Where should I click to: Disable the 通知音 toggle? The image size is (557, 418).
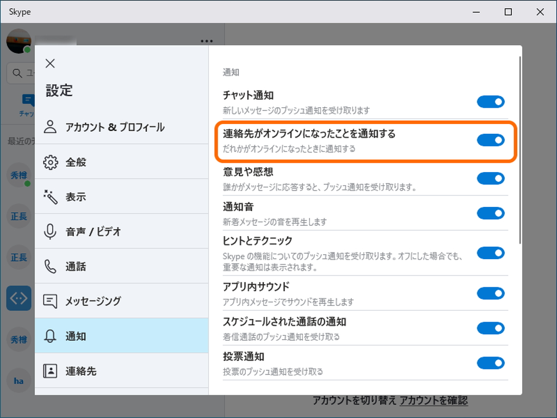click(491, 213)
